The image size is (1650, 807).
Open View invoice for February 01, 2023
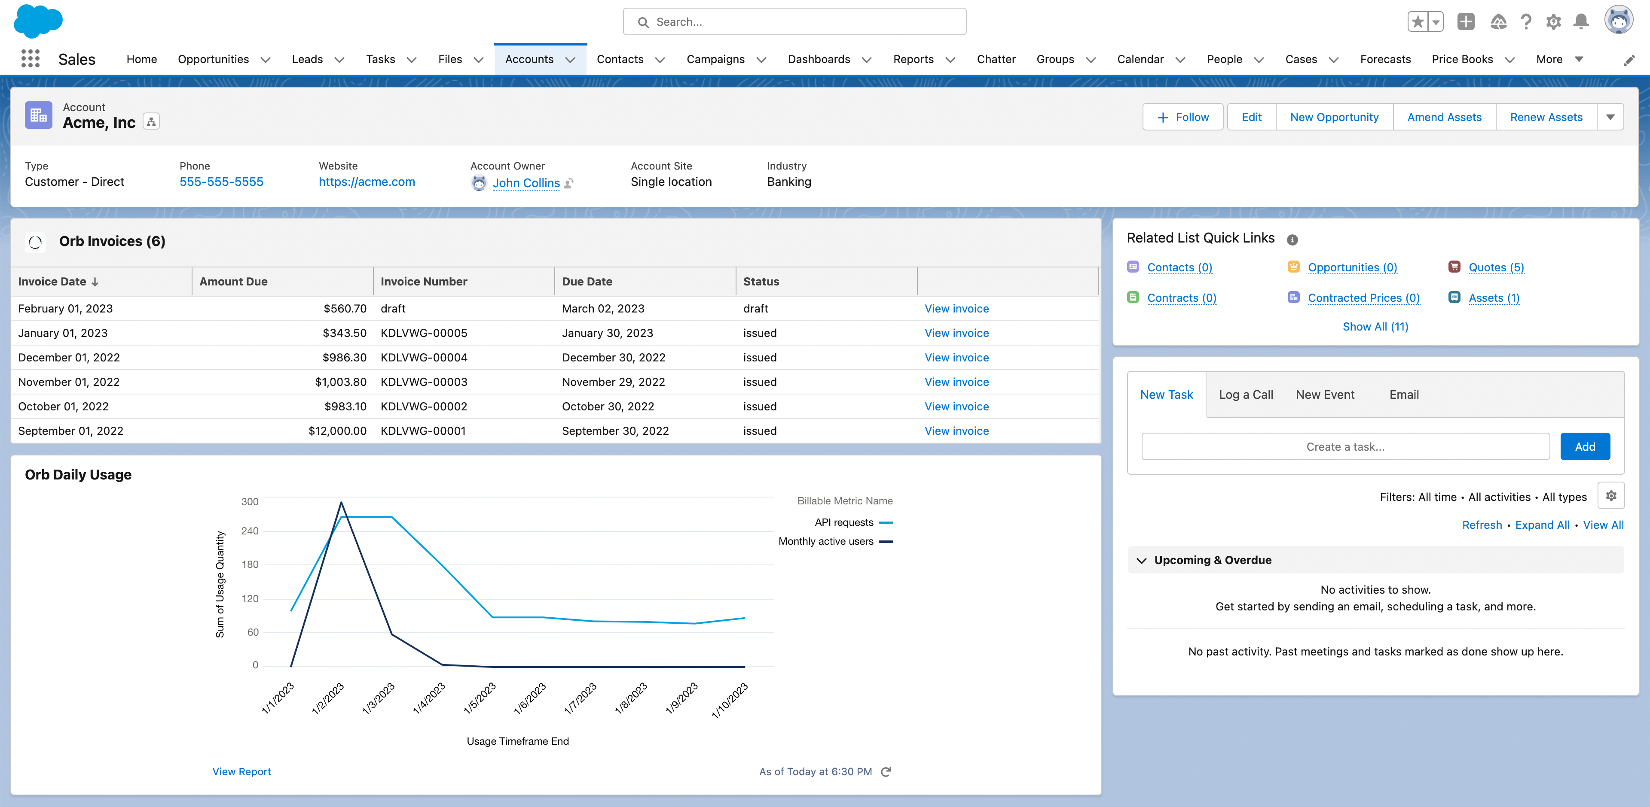956,309
